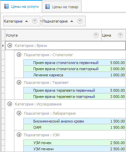
Task: Click the book icon on Цены на товар tab
Action: point(48,7)
